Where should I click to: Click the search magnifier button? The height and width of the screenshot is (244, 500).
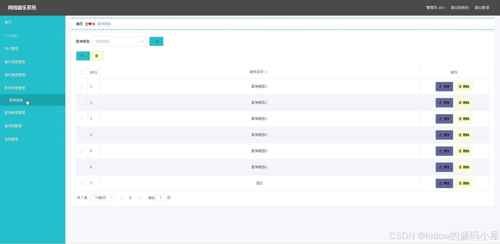[156, 41]
